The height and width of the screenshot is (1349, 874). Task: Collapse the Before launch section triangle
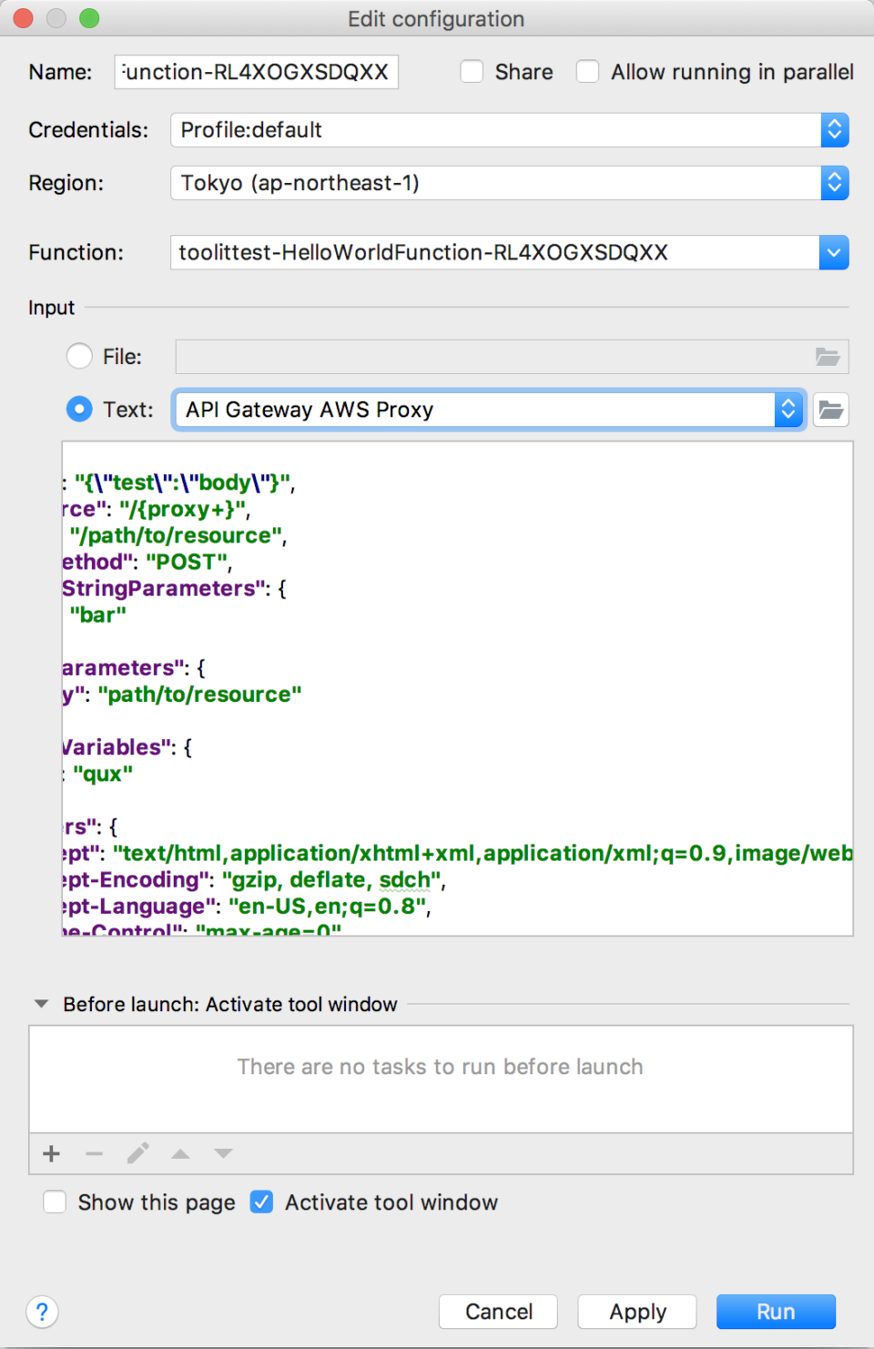(41, 1004)
